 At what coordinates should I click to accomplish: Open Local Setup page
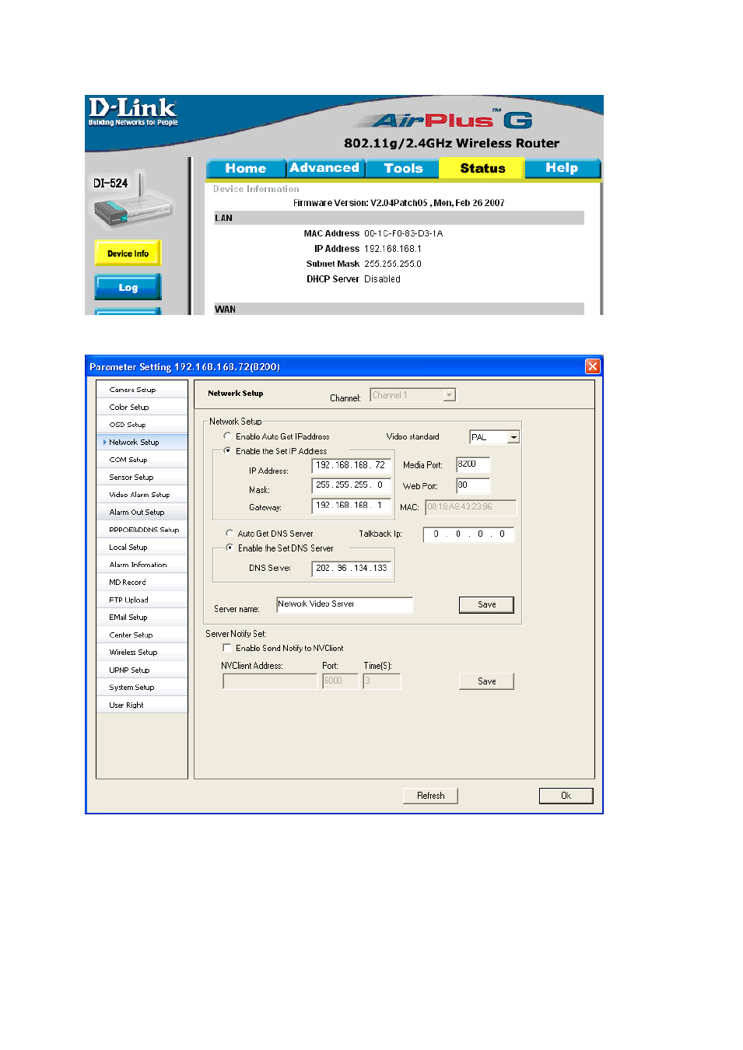coord(142,547)
